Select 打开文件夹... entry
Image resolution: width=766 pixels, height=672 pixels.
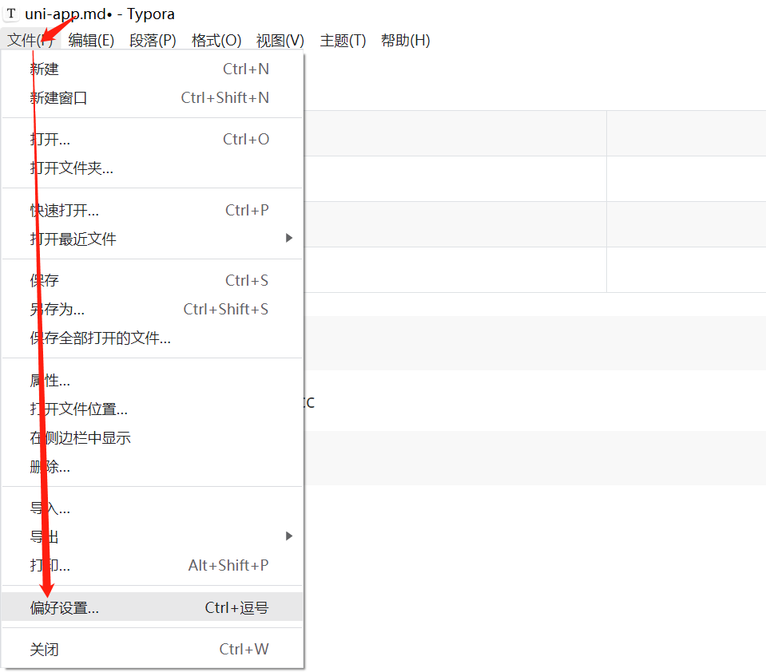click(x=153, y=168)
